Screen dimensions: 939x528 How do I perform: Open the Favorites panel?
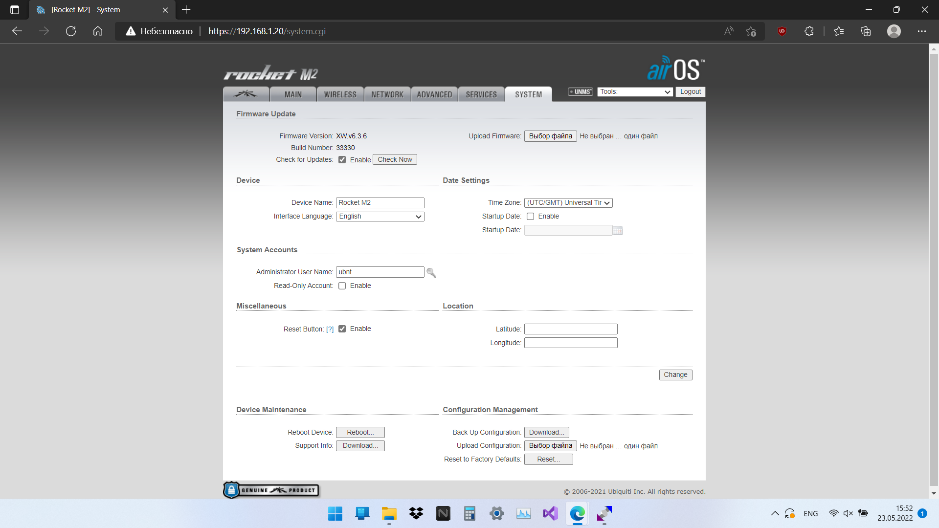839,31
